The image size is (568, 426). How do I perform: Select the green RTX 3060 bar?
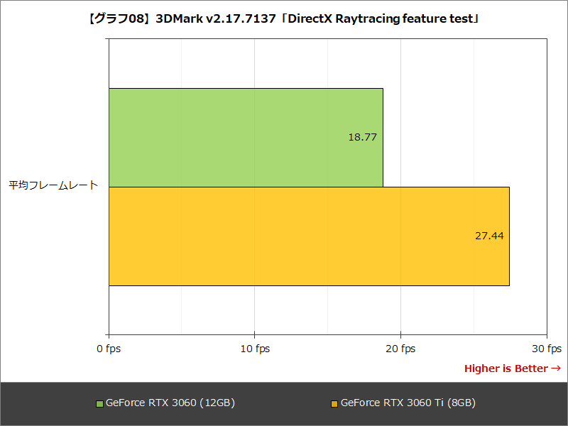coord(245,135)
